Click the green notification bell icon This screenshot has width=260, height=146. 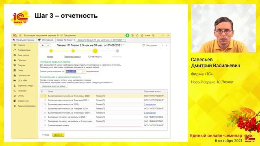point(127,35)
